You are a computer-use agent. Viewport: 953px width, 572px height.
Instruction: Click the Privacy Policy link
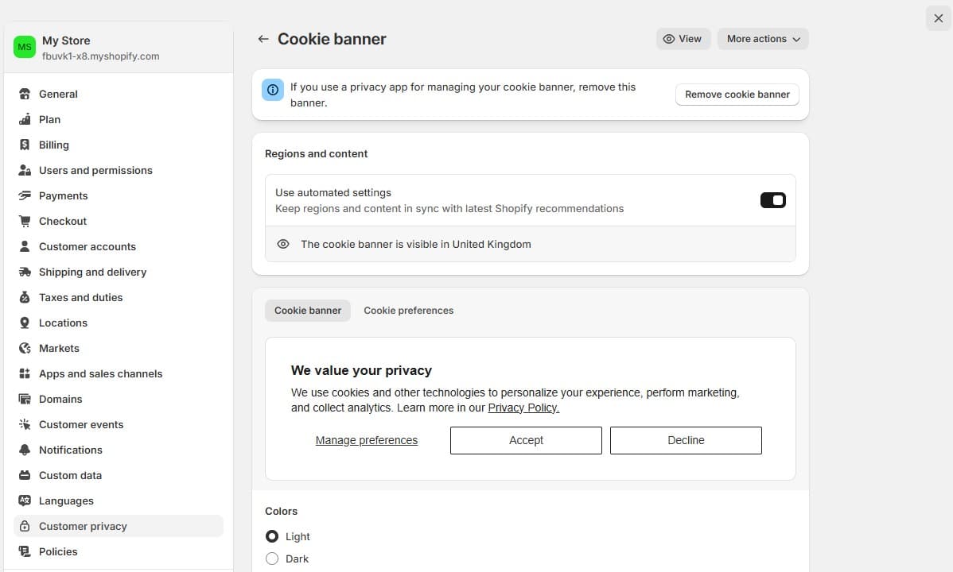point(523,408)
